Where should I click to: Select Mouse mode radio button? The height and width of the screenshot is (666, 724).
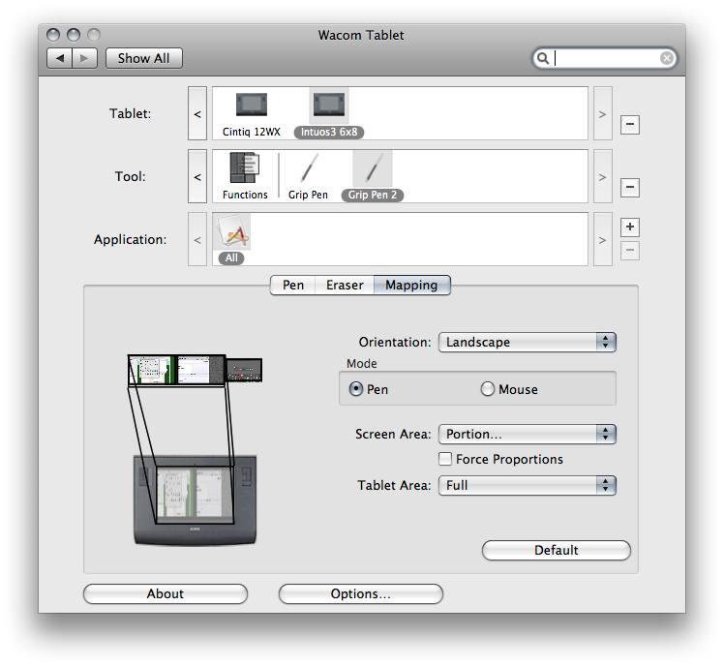pos(488,389)
